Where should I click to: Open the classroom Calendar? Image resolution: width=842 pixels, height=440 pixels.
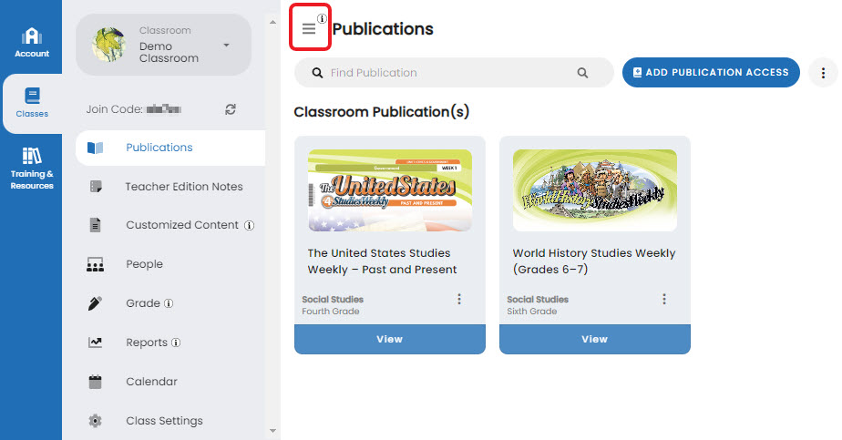[x=151, y=382]
